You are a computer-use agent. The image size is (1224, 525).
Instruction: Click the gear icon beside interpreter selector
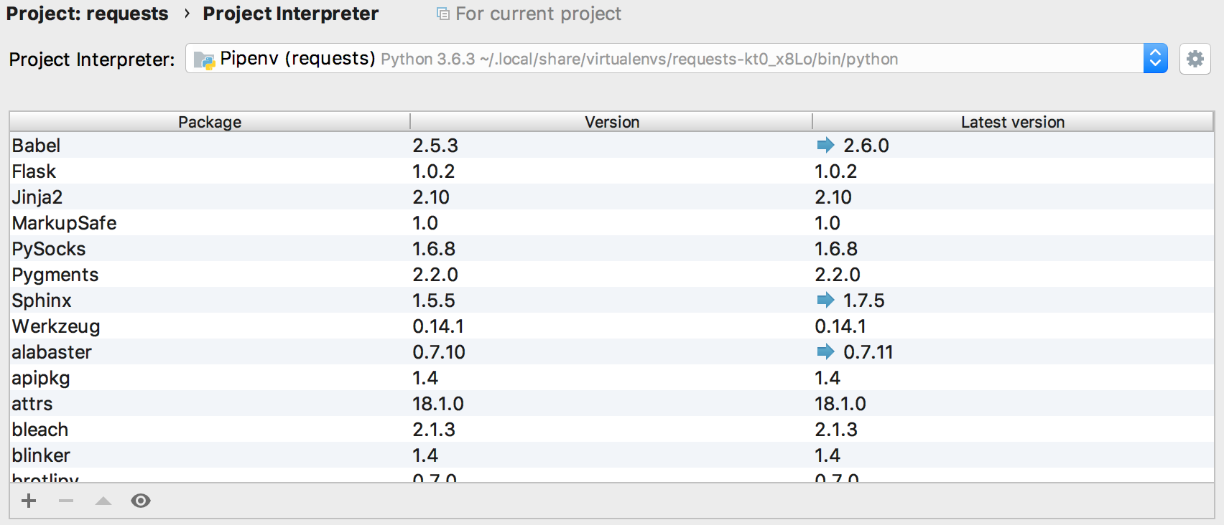point(1195,59)
